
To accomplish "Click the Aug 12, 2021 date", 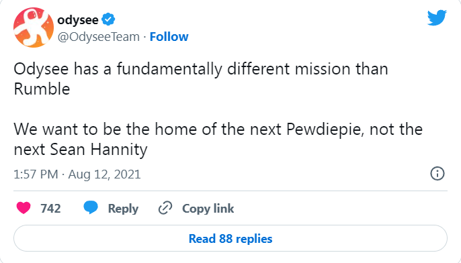I will pos(104,174).
